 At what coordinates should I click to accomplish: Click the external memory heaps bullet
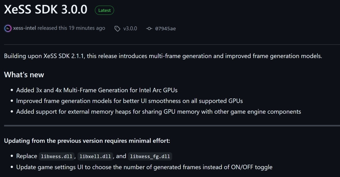point(158,112)
